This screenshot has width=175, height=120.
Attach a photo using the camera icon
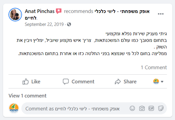pos(142,108)
